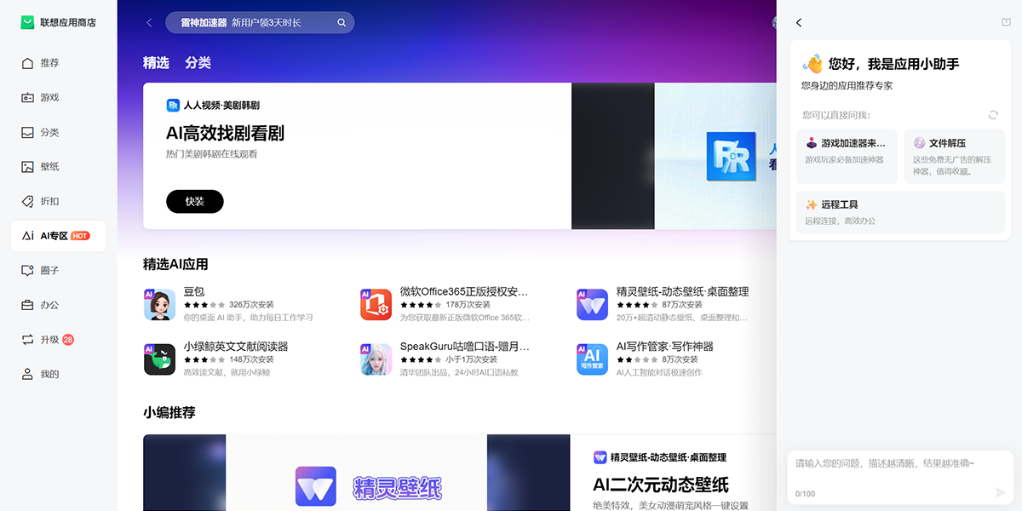Click the AI写作管家 app icon
The width and height of the screenshot is (1022, 511).
coord(592,359)
